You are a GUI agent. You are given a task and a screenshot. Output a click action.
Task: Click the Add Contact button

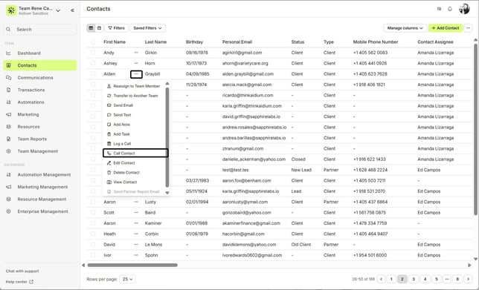[446, 28]
